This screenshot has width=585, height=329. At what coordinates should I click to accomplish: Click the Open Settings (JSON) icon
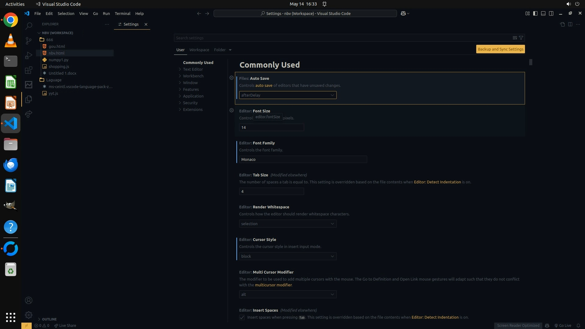[562, 24]
